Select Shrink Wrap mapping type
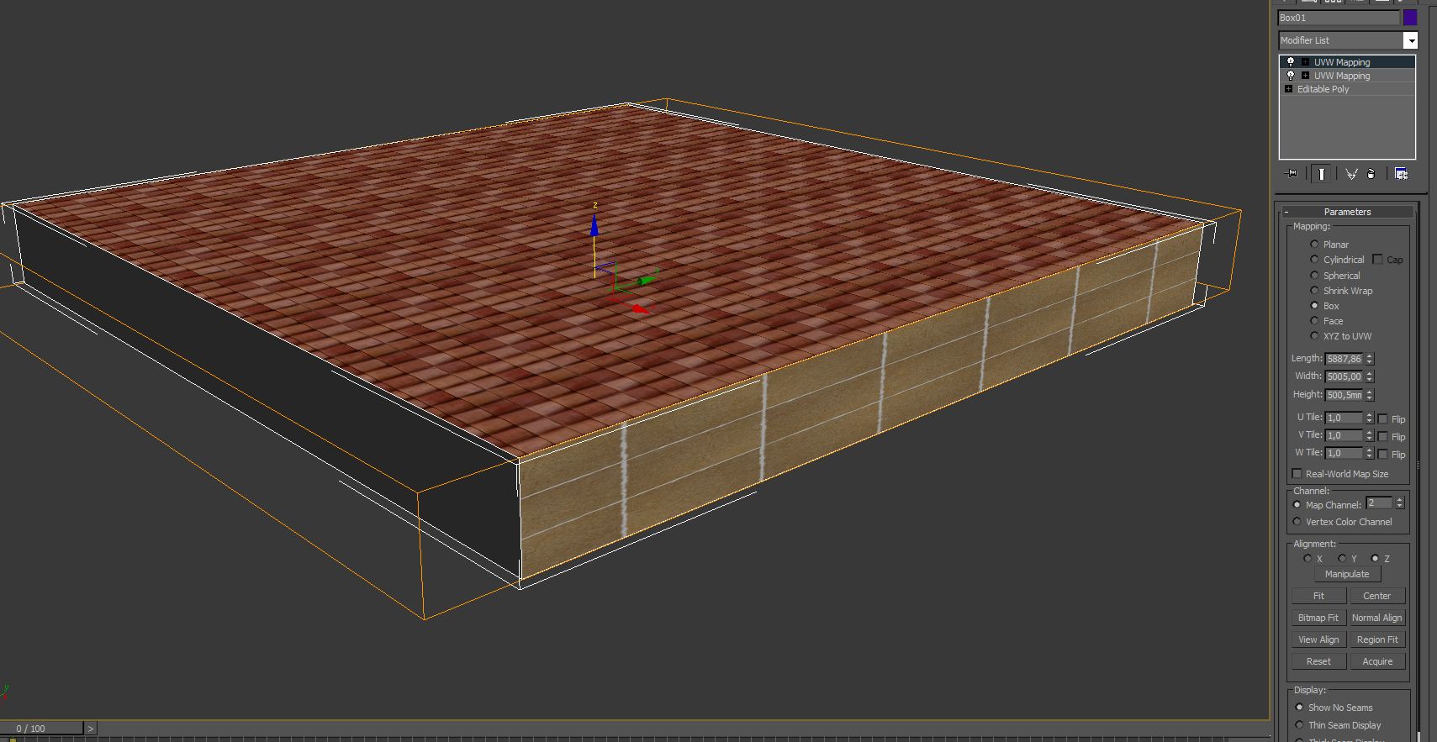The height and width of the screenshot is (742, 1437). click(x=1314, y=291)
